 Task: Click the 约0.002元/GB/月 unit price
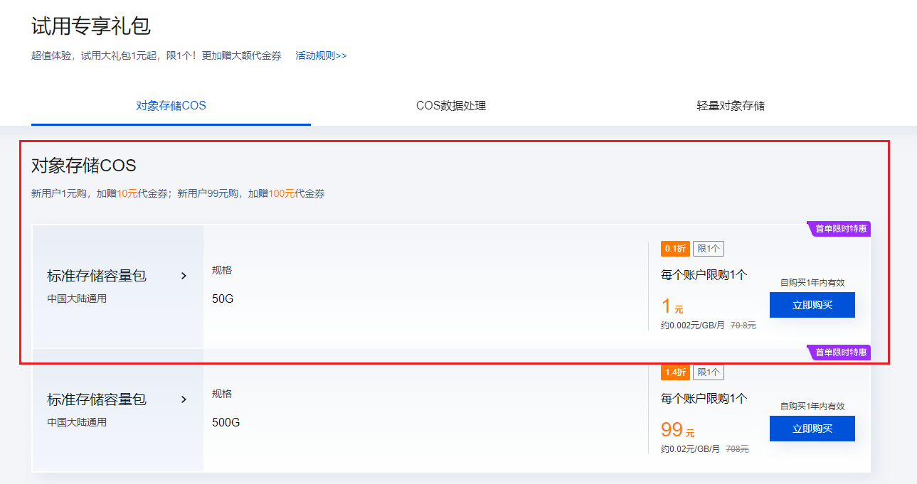tap(693, 326)
